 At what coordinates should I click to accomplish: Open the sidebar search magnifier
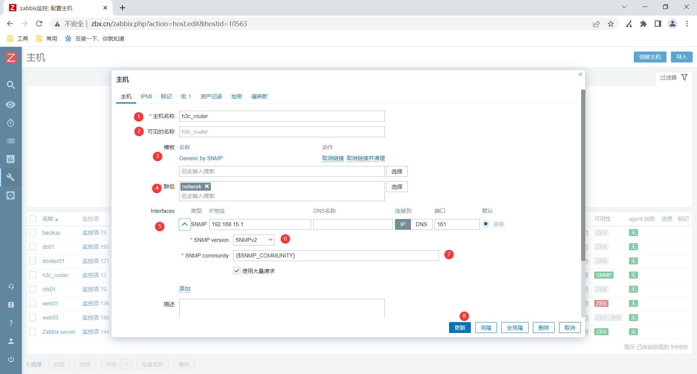click(x=11, y=85)
